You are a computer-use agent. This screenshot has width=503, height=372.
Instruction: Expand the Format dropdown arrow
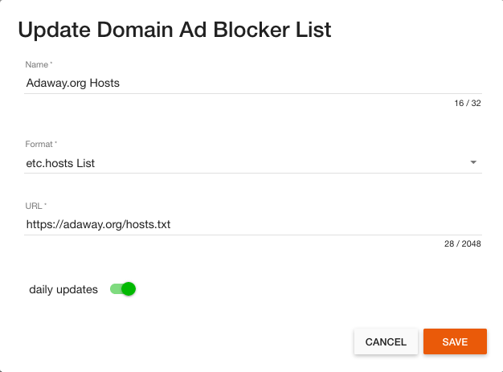pyautogui.click(x=473, y=162)
